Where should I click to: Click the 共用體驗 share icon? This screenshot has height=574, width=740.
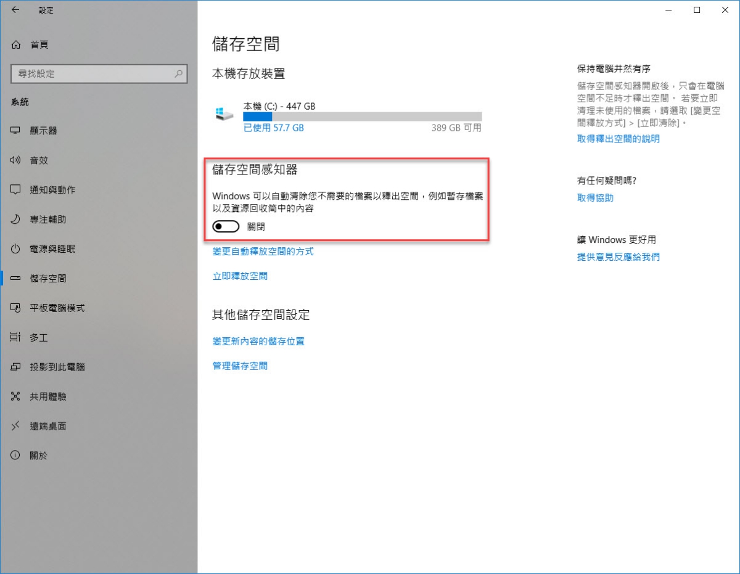pyautogui.click(x=16, y=396)
